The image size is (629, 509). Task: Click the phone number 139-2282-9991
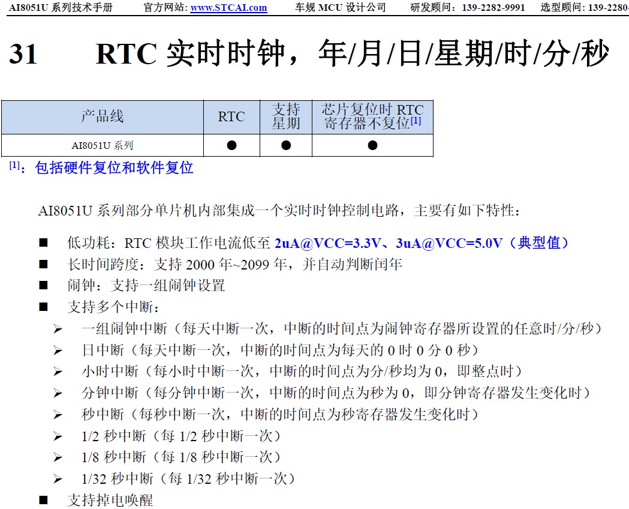click(x=493, y=8)
